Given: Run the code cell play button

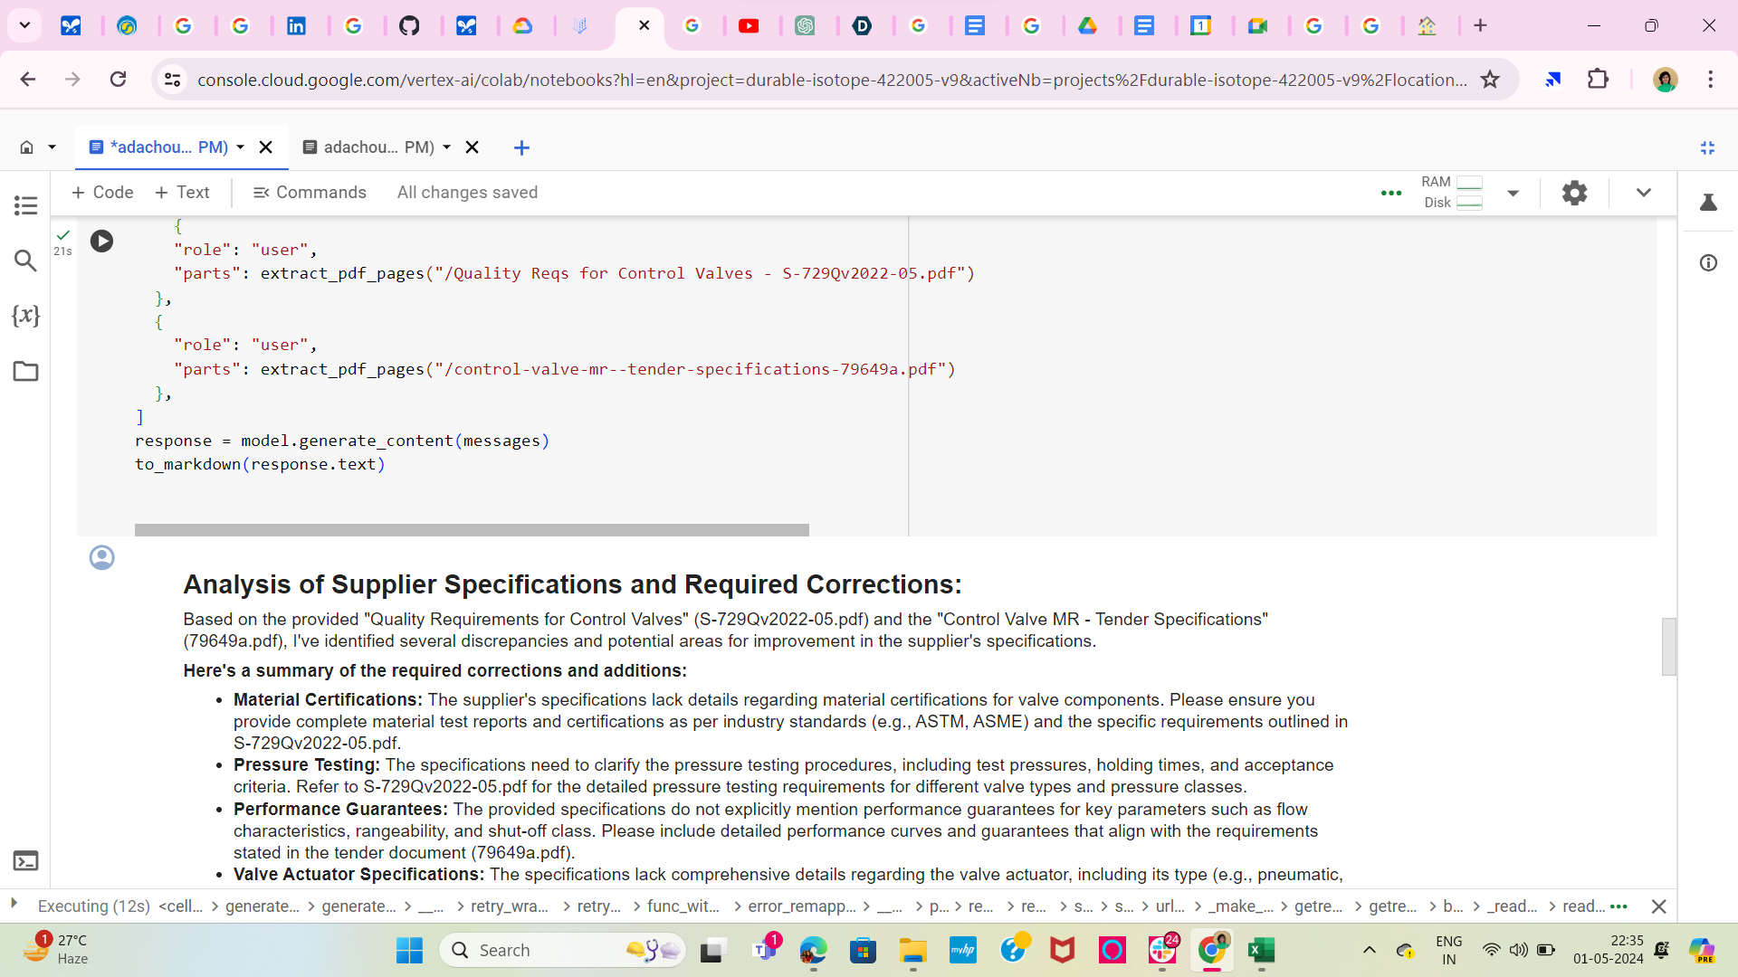Looking at the screenshot, I should 101,241.
